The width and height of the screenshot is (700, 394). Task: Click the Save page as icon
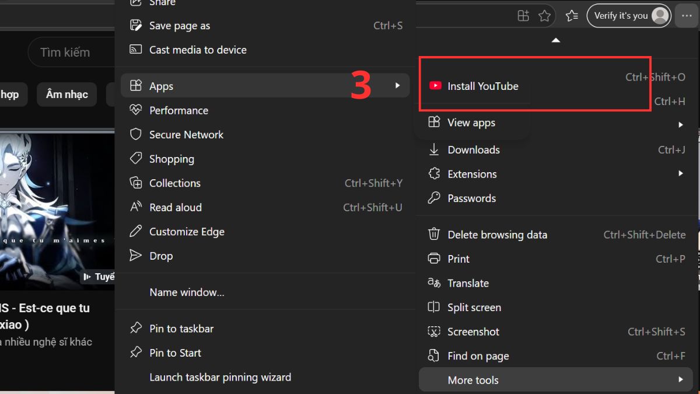click(135, 25)
